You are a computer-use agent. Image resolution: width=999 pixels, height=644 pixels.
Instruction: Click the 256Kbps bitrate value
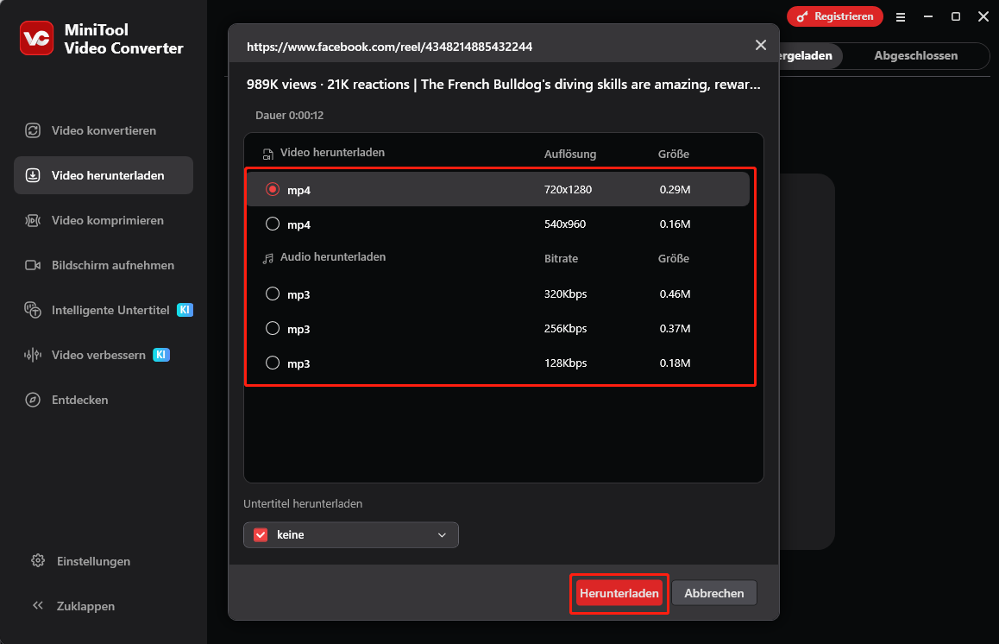point(566,328)
